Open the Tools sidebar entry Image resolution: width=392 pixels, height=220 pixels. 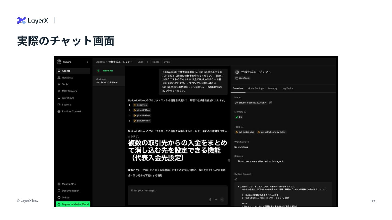click(x=73, y=84)
